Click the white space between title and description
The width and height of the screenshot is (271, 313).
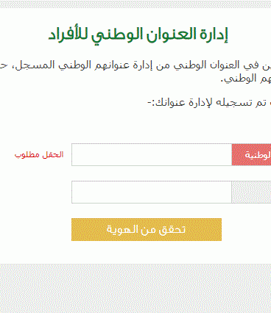(x=135, y=52)
